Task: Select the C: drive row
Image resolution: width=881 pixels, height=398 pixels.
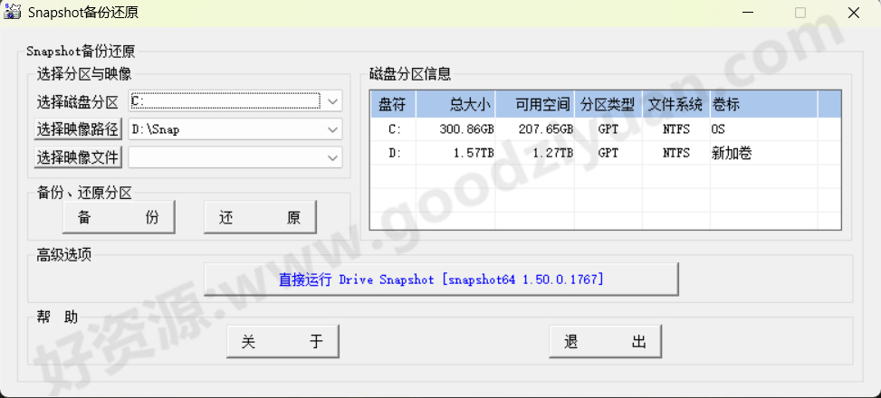Action: click(x=605, y=129)
